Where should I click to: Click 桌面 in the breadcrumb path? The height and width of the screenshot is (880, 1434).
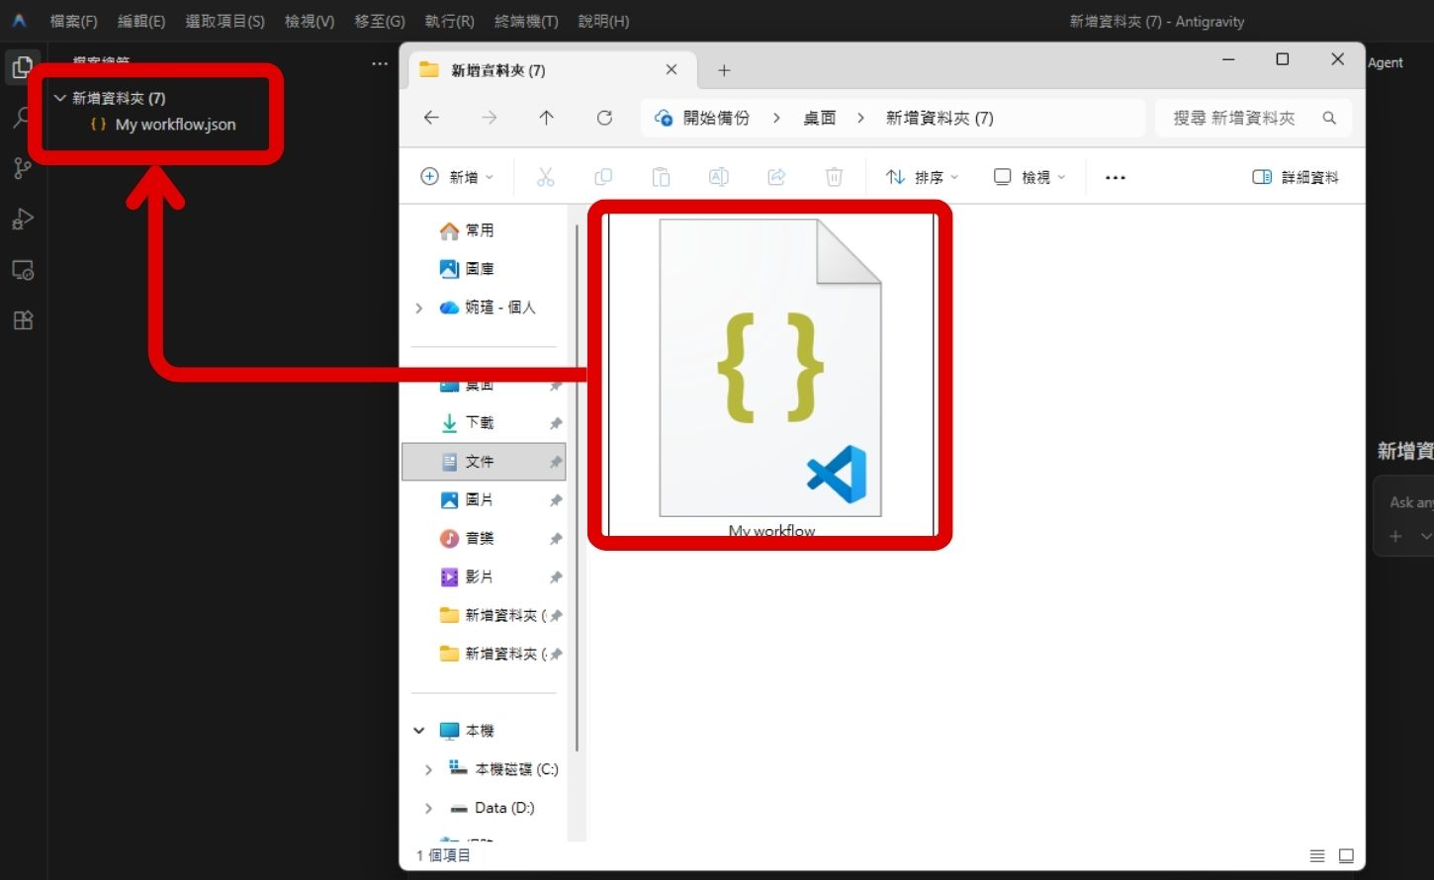[x=820, y=118]
